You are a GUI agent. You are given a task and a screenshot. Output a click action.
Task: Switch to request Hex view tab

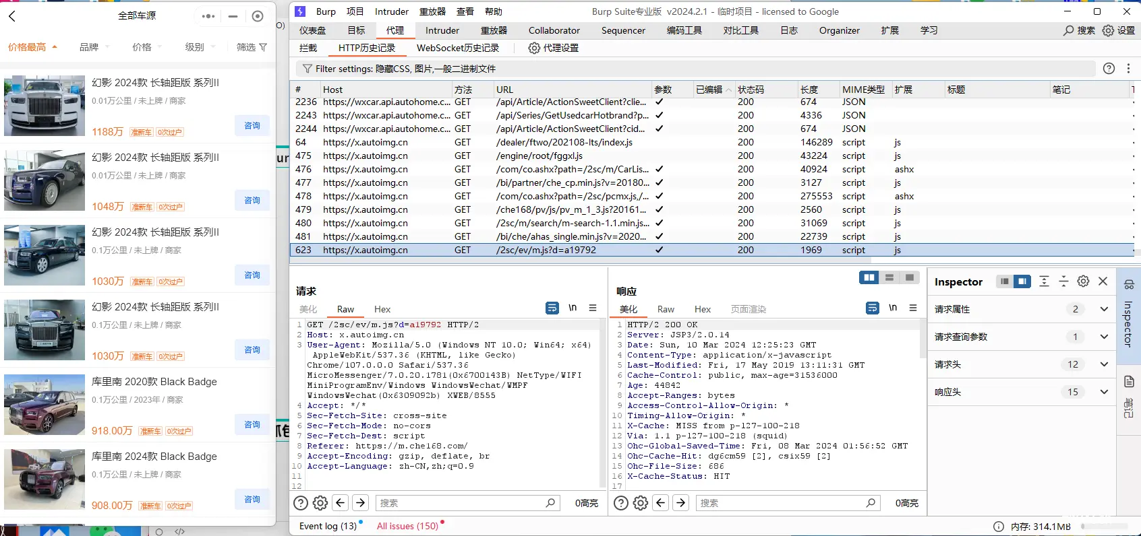click(x=382, y=309)
